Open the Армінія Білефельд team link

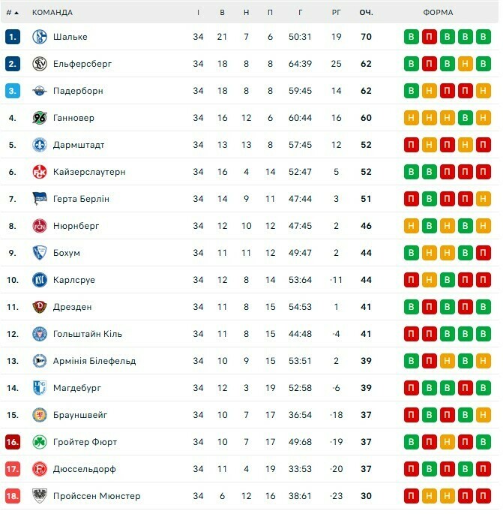(94, 361)
